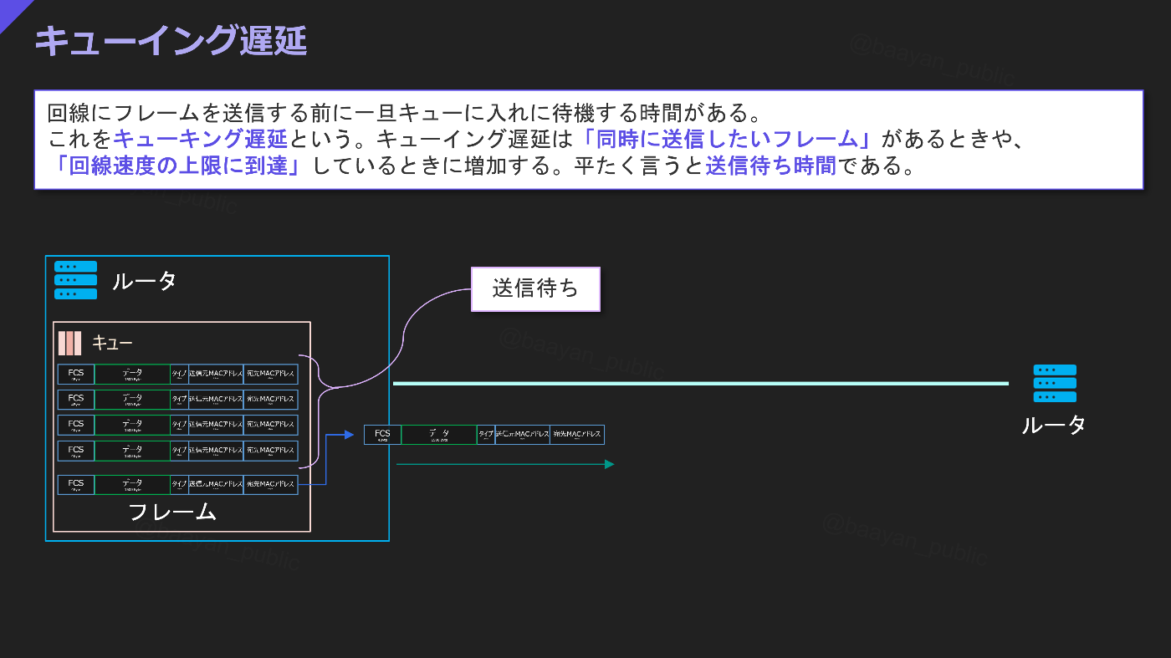This screenshot has width=1171, height=658.
Task: Click FCS cell of the frame in transit
Action: tap(382, 435)
